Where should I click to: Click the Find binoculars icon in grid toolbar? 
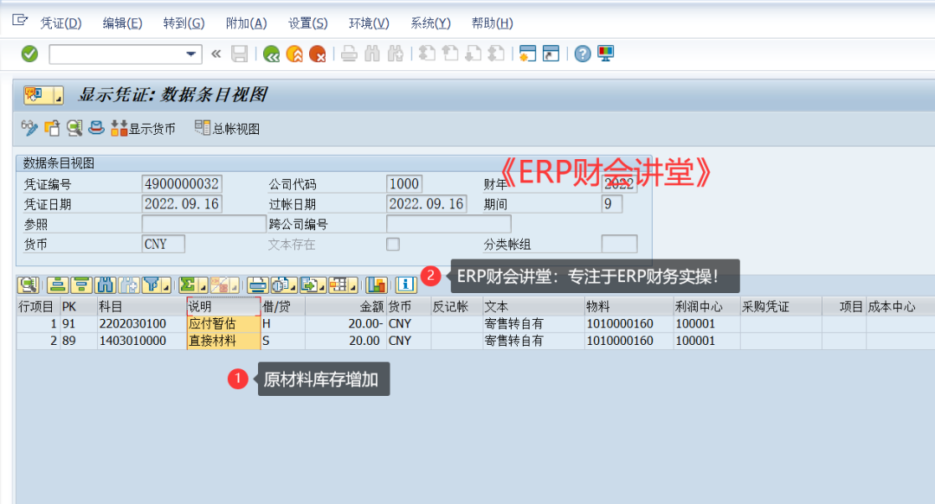(106, 284)
